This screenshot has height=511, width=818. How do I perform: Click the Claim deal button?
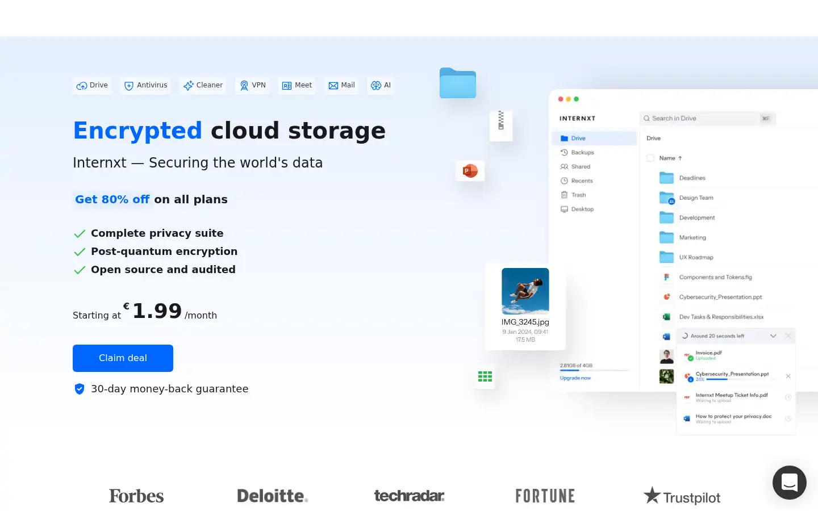point(123,358)
